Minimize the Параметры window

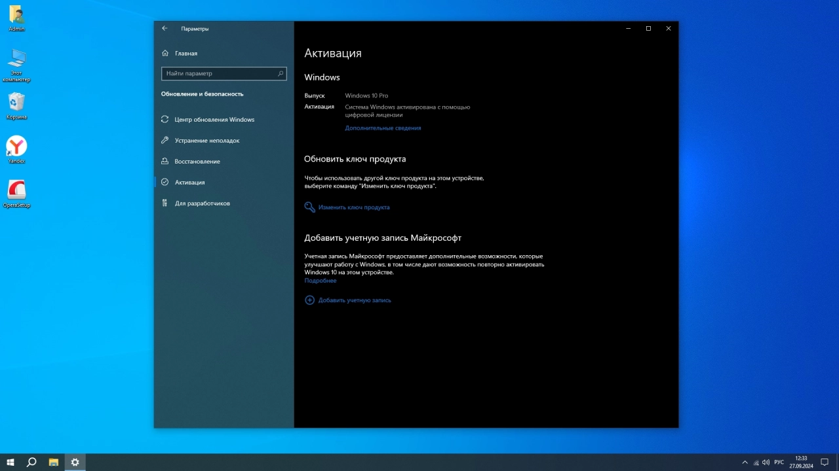click(628, 29)
